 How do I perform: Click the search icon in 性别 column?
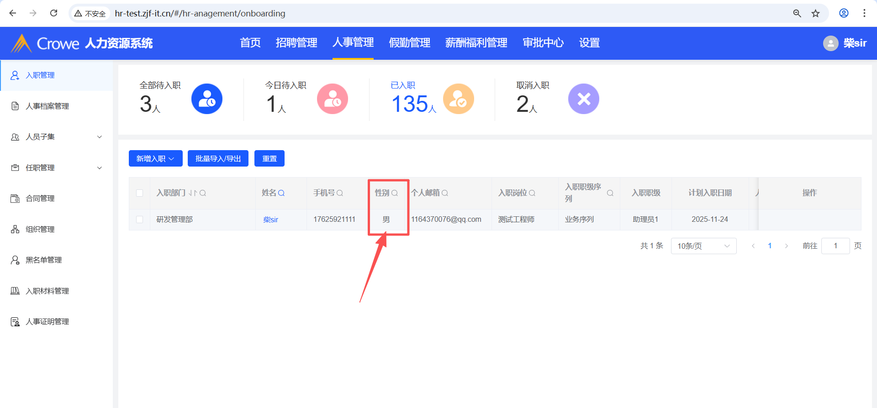pyautogui.click(x=395, y=193)
